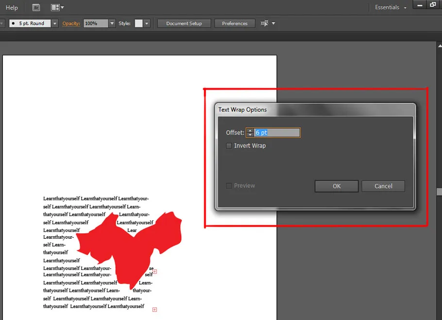The image size is (442, 320).
Task: Click the overflow plus icon below the text block
Action: tap(154, 308)
